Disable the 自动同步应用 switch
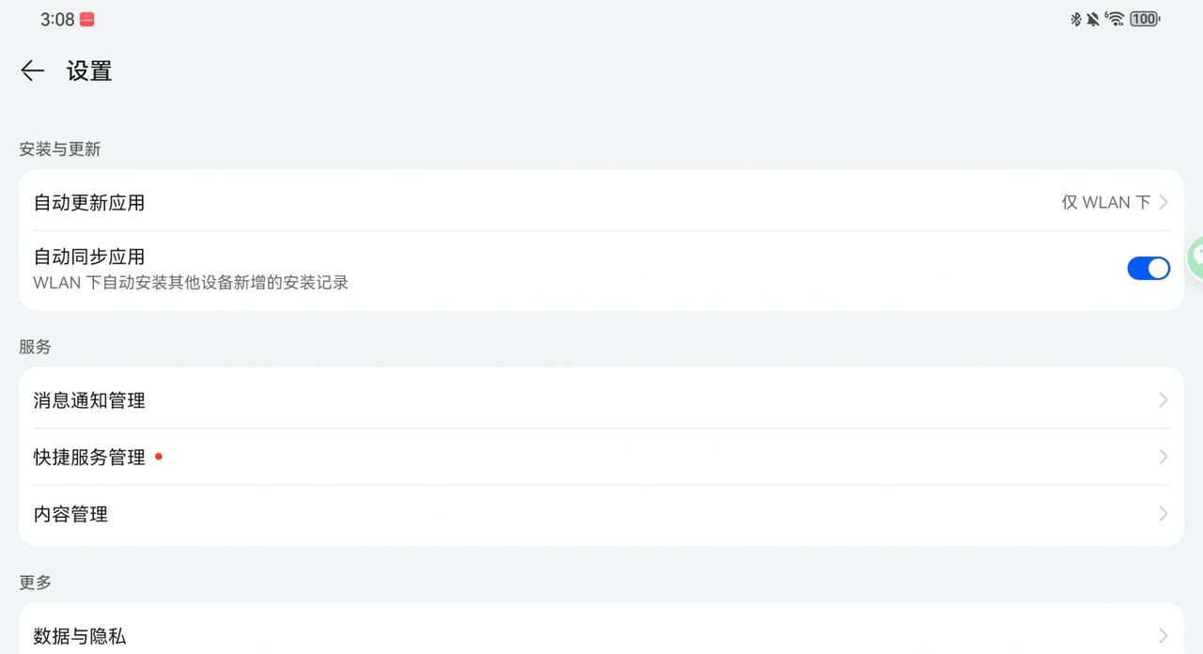This screenshot has width=1203, height=654. point(1148,269)
